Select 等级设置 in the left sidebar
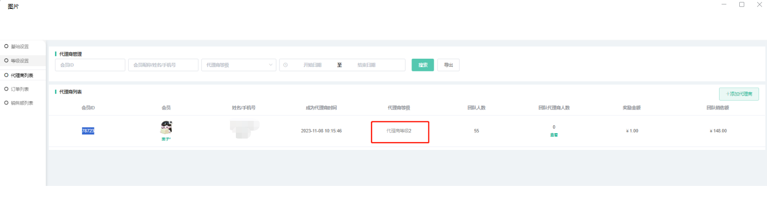Screen dimensions: 767x216 point(19,61)
